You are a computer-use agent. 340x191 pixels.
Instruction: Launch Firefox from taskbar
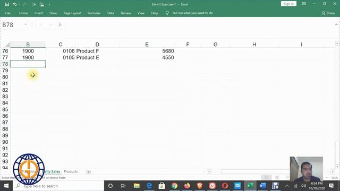tap(187, 186)
